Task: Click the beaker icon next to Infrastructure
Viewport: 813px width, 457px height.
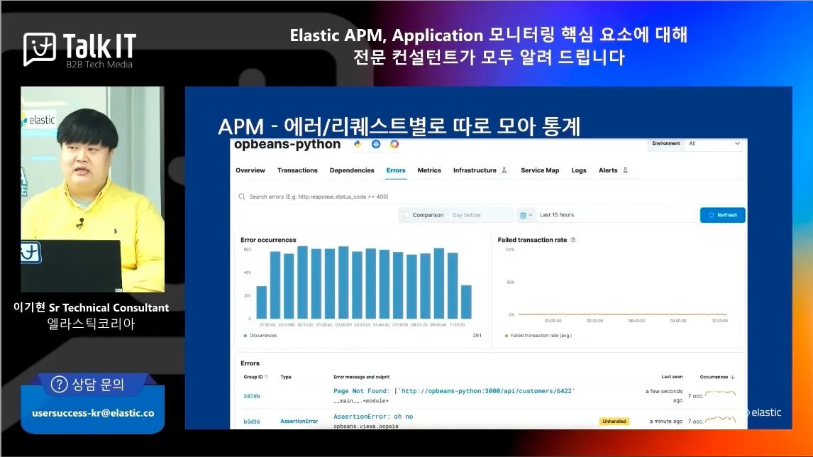Action: (504, 170)
